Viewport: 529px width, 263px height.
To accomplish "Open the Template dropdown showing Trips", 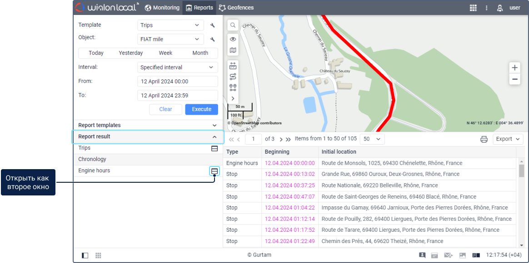I will click(170, 25).
